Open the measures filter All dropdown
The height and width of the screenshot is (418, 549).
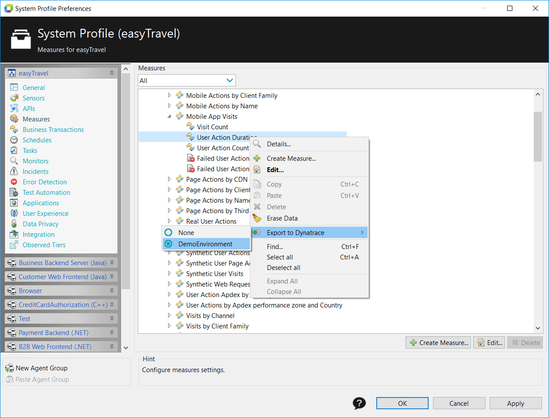187,80
